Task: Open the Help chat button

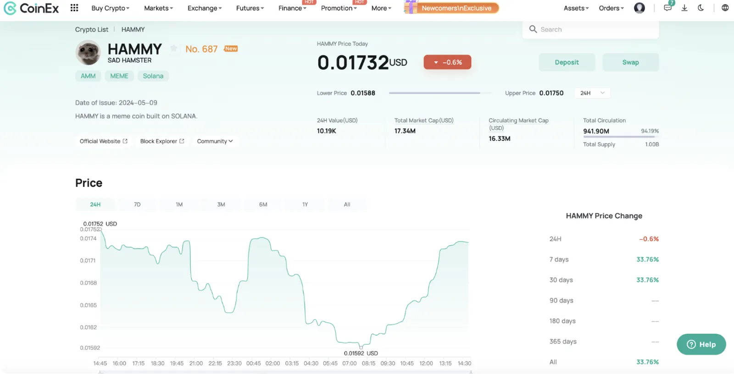Action: (x=701, y=344)
